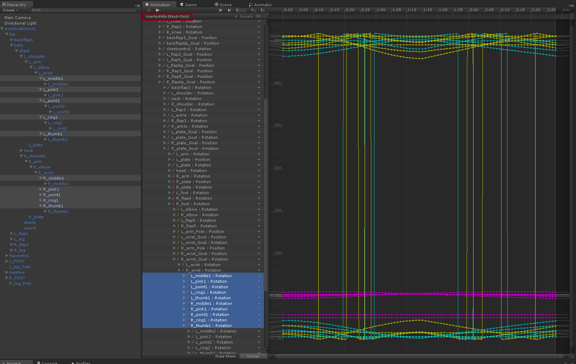Toggle the Curves view mode
576x364 pixels.
[x=253, y=356]
